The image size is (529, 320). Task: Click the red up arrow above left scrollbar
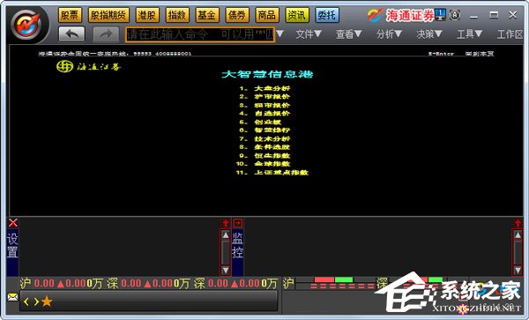point(226,223)
